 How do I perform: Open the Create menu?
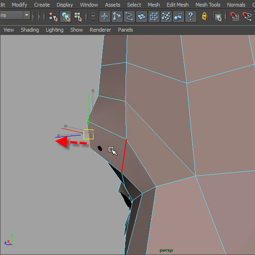(x=42, y=5)
